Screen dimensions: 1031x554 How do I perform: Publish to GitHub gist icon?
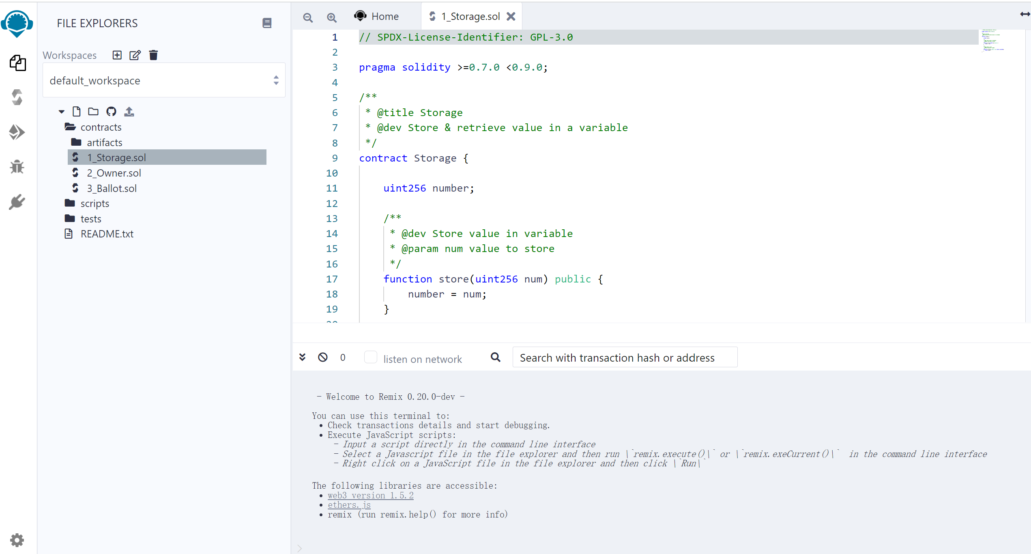coord(111,111)
